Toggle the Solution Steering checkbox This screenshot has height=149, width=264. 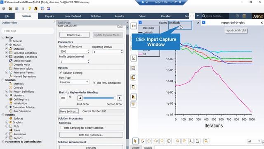[x=61, y=73]
